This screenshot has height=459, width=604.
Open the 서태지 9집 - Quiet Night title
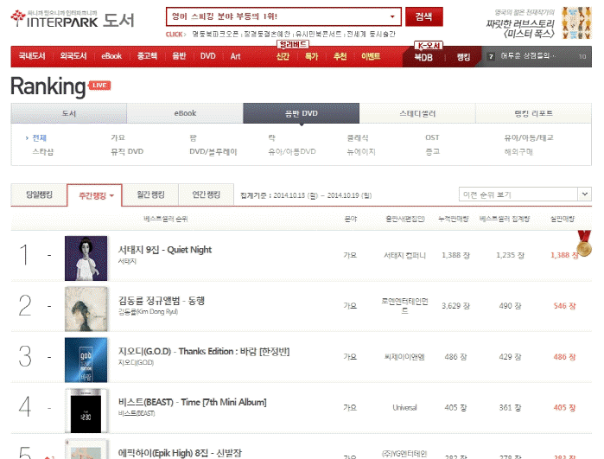[x=165, y=250]
